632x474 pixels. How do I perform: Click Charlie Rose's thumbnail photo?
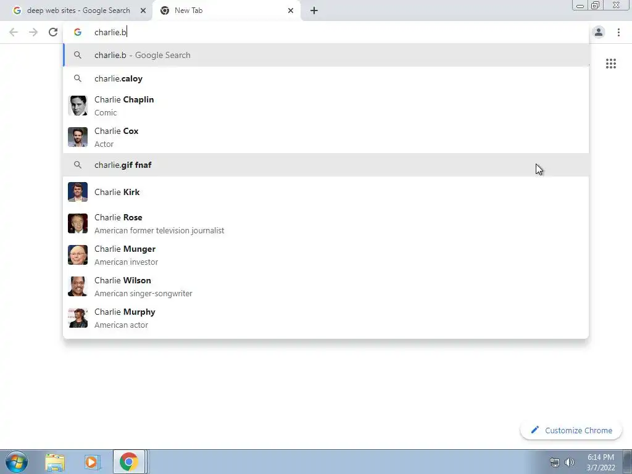coord(78,223)
